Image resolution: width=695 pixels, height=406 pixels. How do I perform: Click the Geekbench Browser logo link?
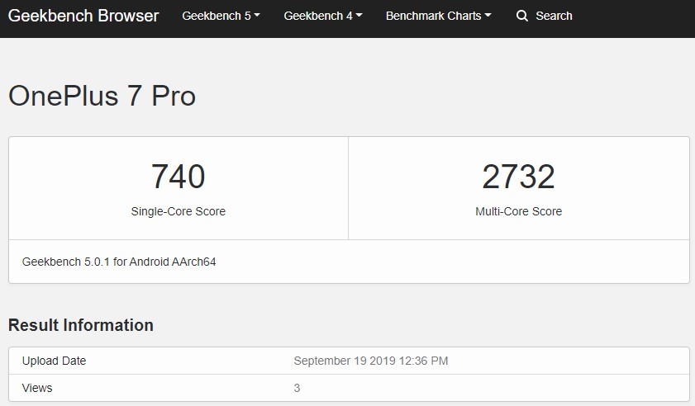point(83,16)
